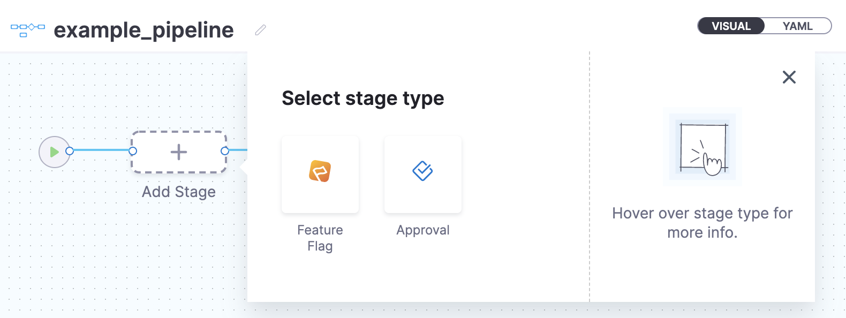Screen dimensions: 846x318
Task: Click the Select stage type heading
Action: [x=363, y=99]
